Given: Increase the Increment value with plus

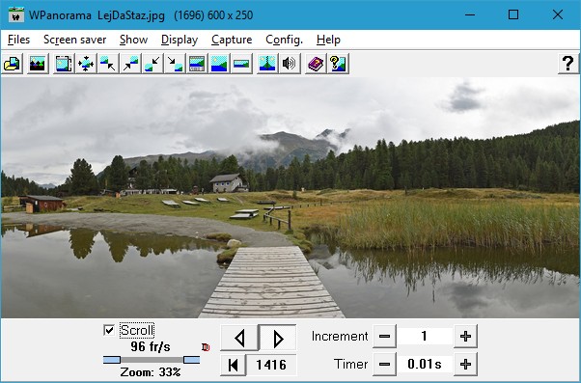Looking at the screenshot, I should point(465,337).
